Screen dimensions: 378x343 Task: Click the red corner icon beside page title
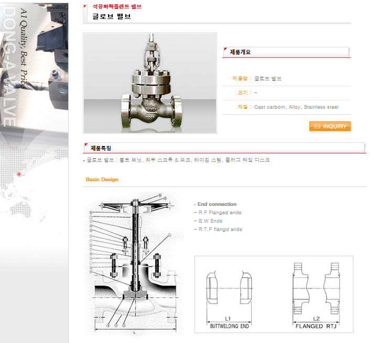coord(85,6)
